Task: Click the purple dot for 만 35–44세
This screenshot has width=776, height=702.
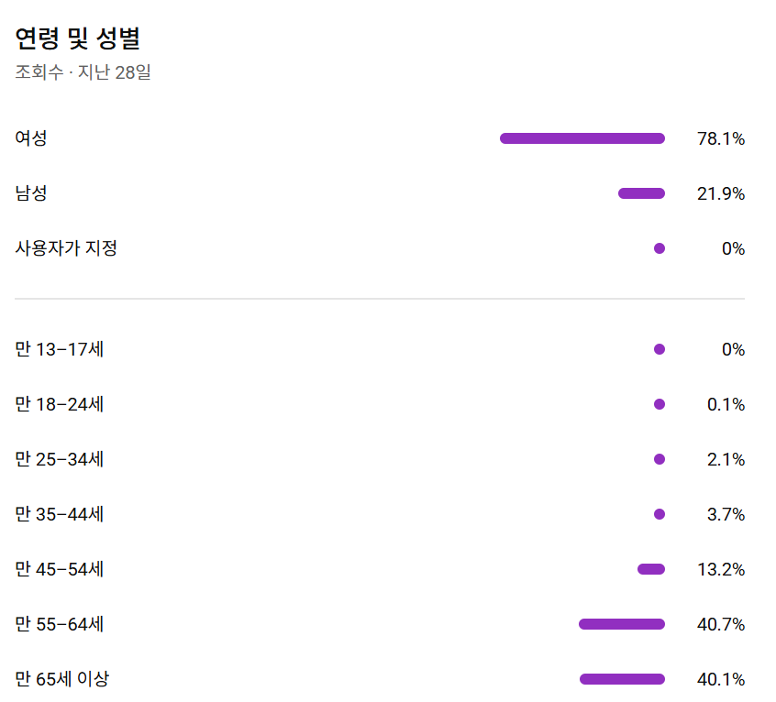Action: 660,514
